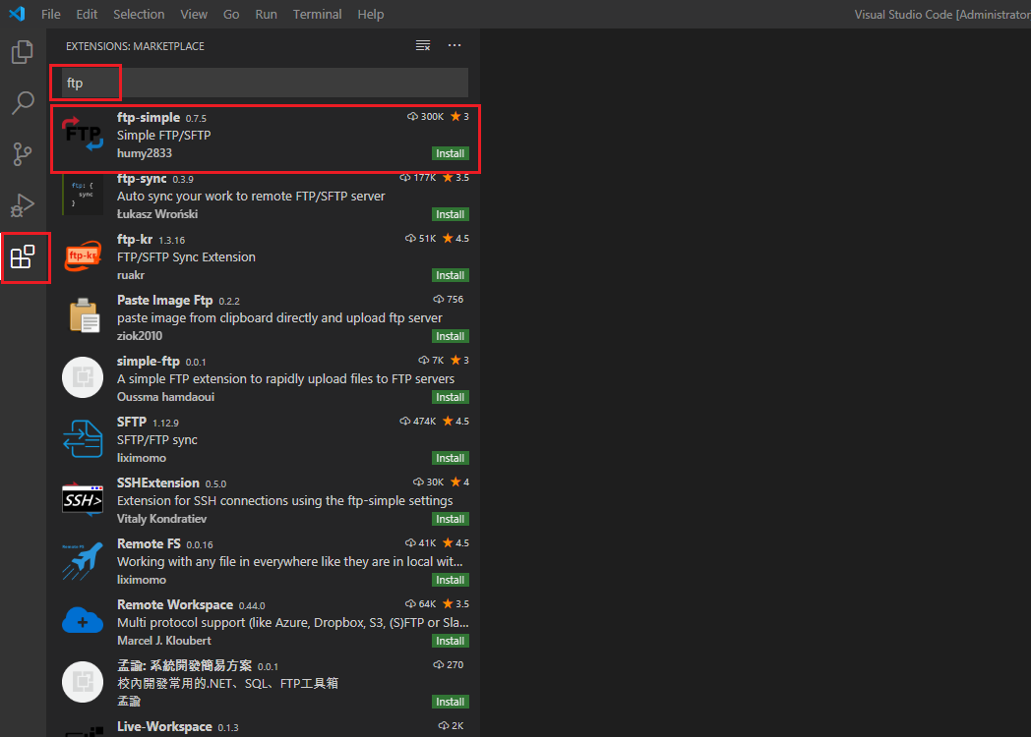Click the 4.5 star rating of ftp-kr
Image resolution: width=1031 pixels, height=737 pixels.
click(x=455, y=239)
